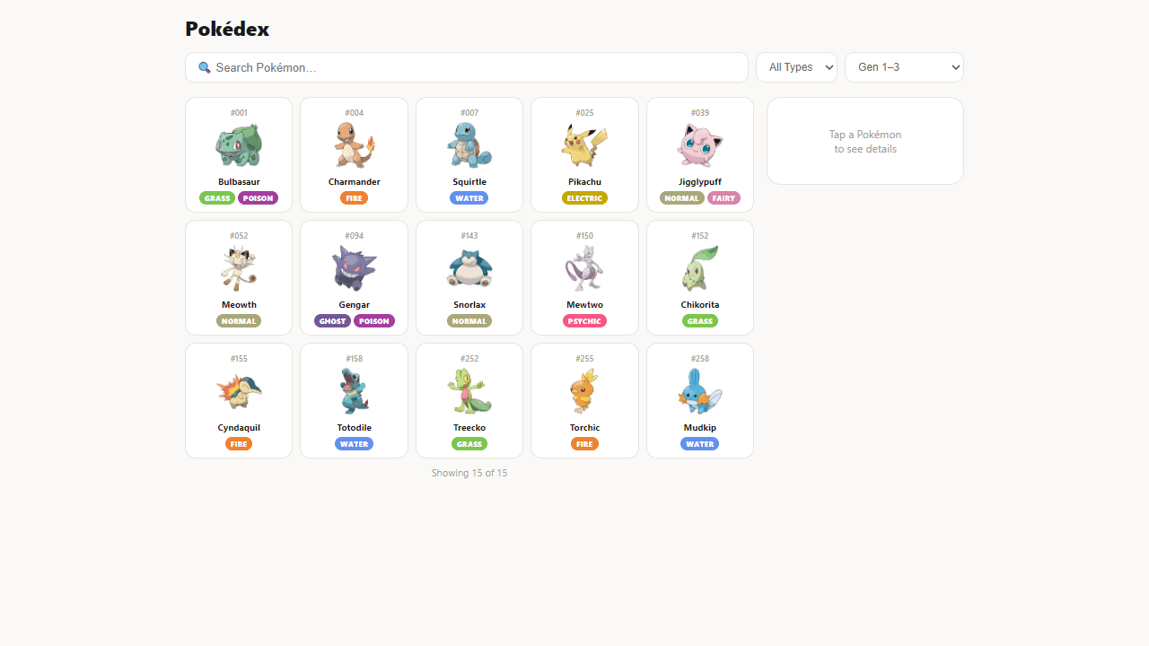Click the Mudkip name label
1149x646 pixels.
click(700, 428)
